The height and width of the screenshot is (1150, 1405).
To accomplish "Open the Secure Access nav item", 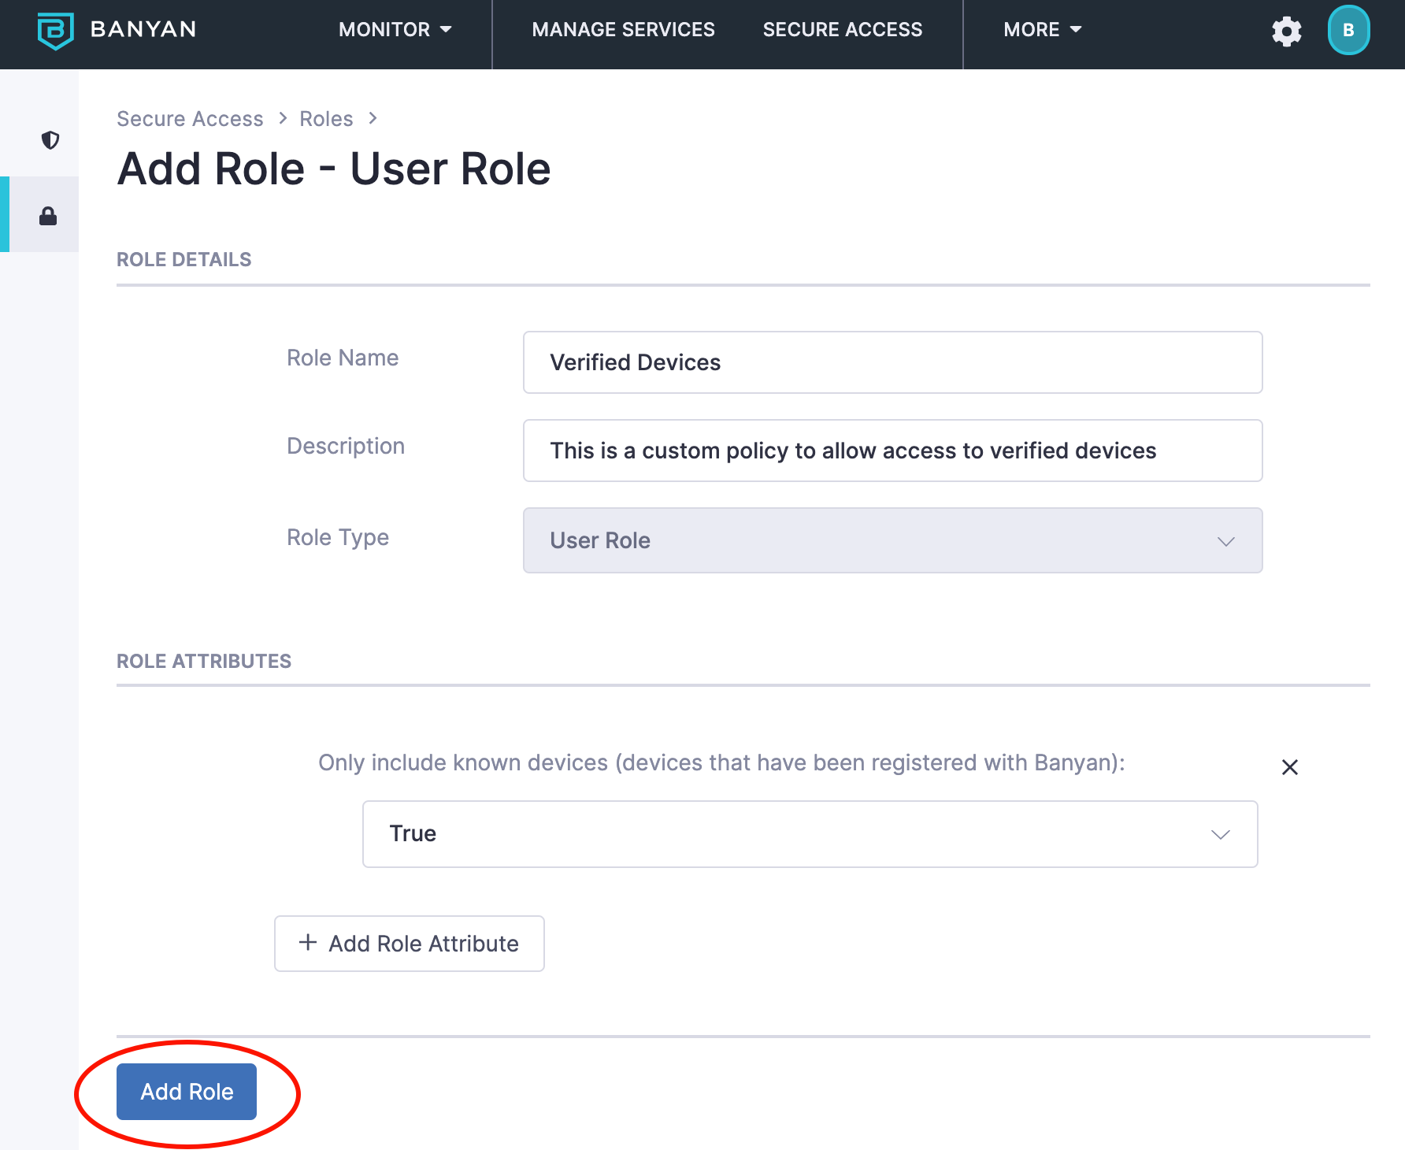I will coord(842,30).
